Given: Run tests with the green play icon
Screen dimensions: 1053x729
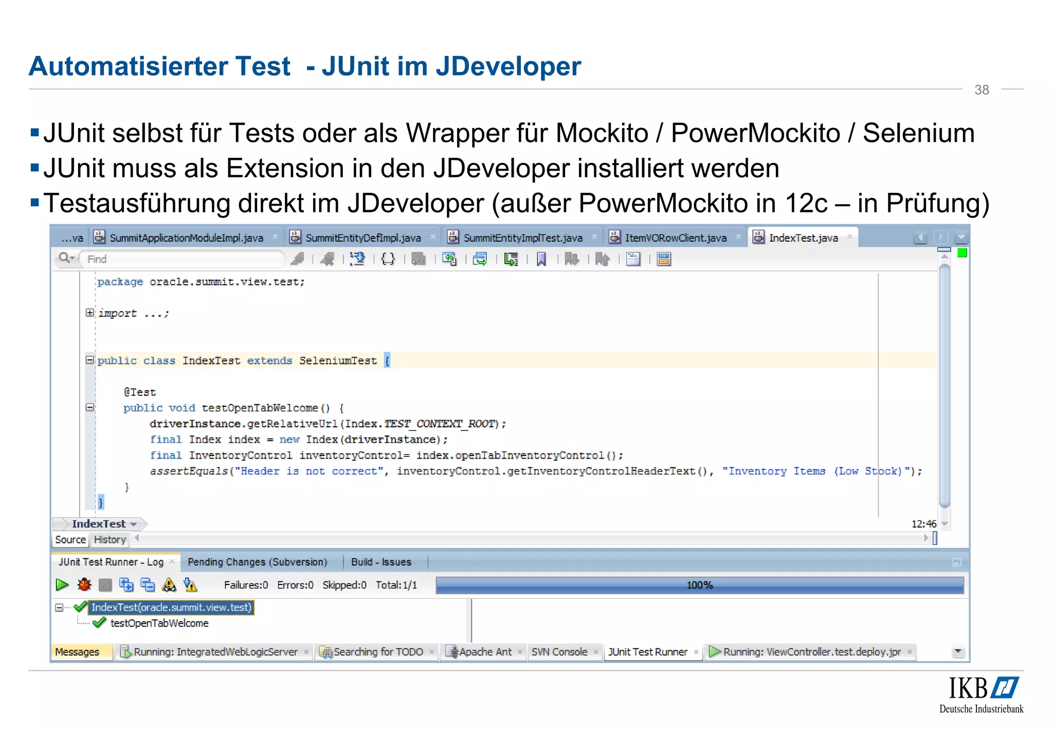Looking at the screenshot, I should tap(62, 585).
